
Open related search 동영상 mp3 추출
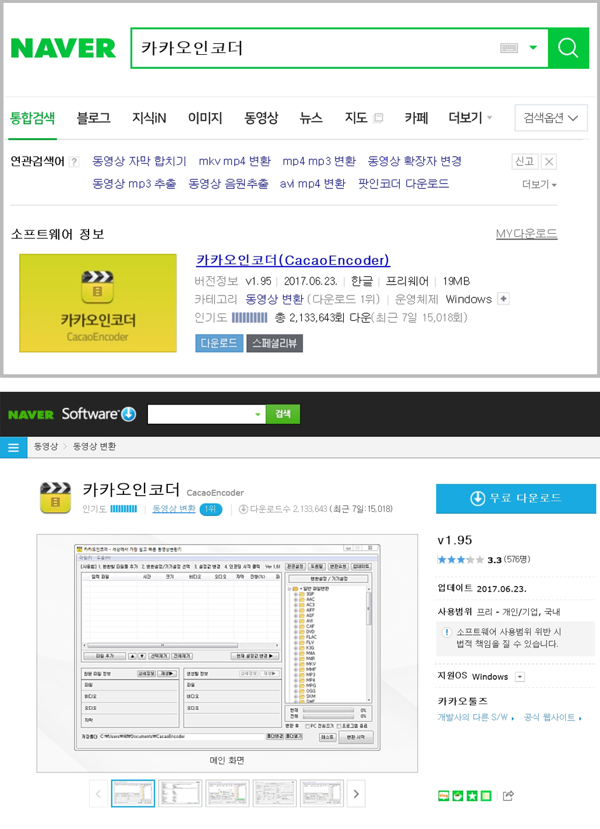(x=134, y=184)
